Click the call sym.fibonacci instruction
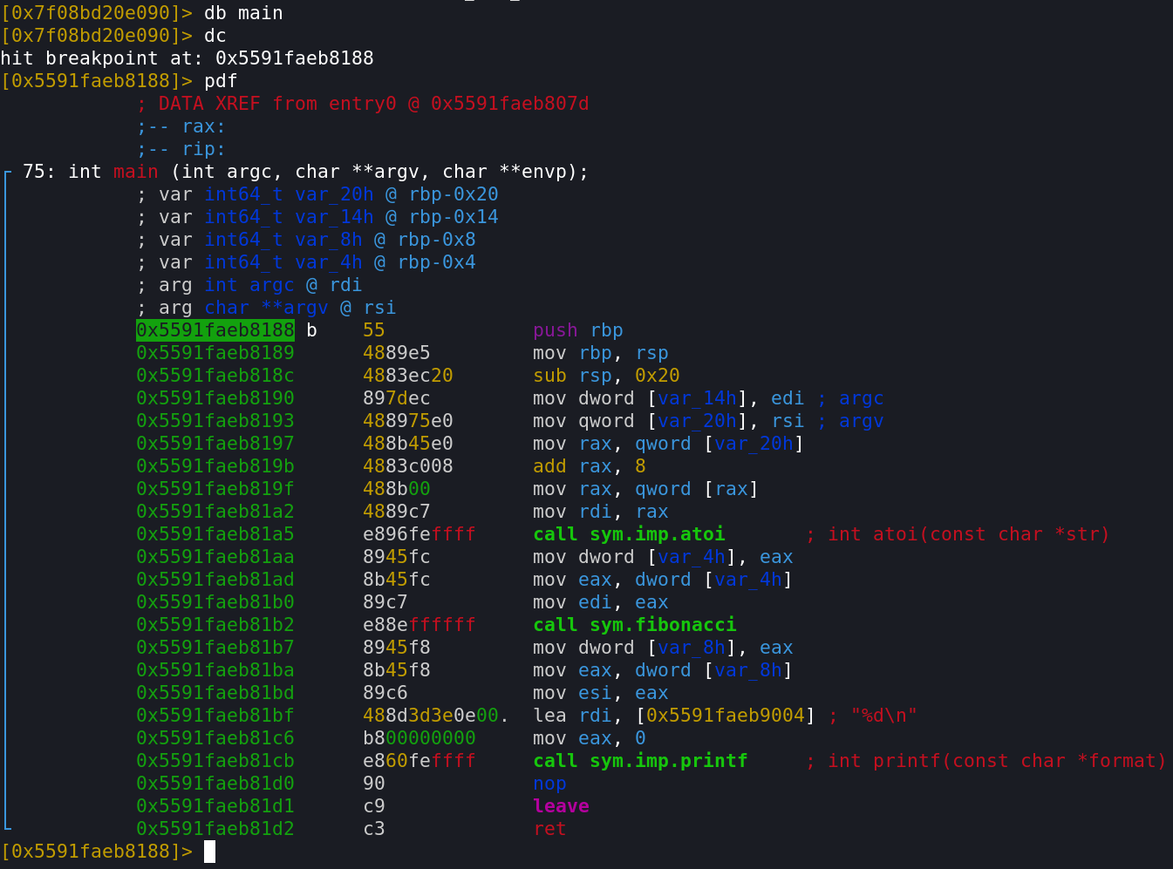 pyautogui.click(x=634, y=625)
